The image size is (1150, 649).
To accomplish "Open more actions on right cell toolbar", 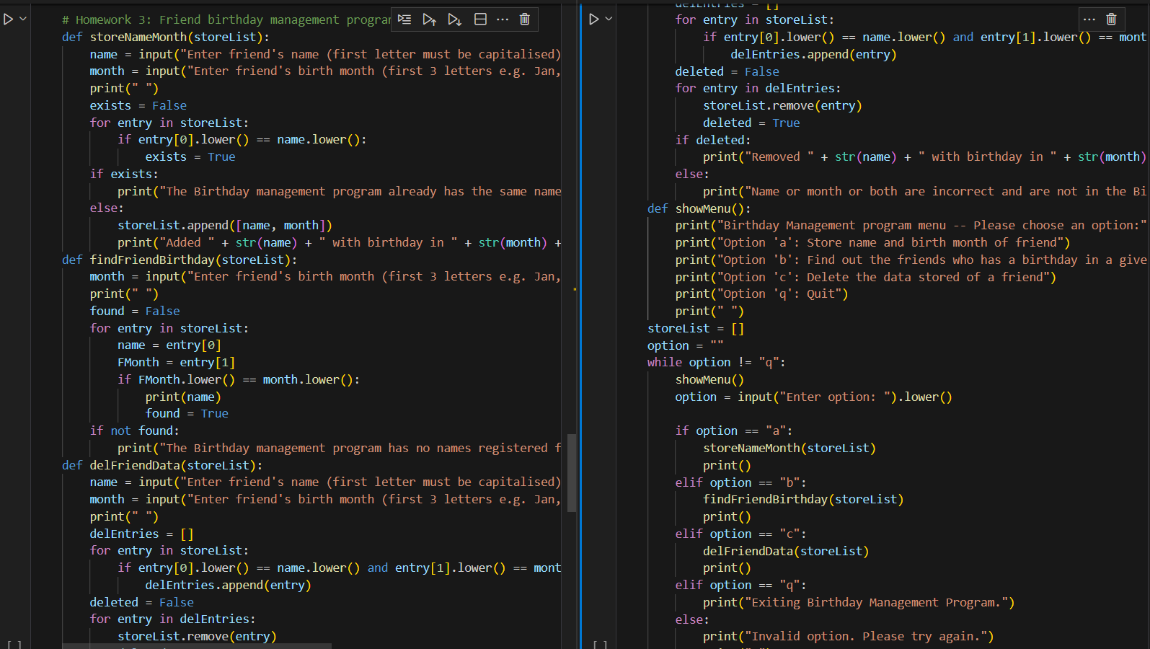I will coord(1089,19).
